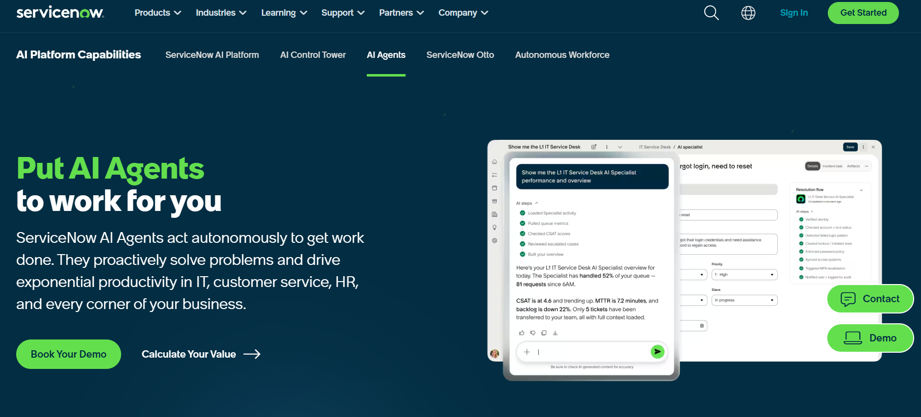Click the edit pencil beside the chat title
The width and height of the screenshot is (921, 417).
594,147
